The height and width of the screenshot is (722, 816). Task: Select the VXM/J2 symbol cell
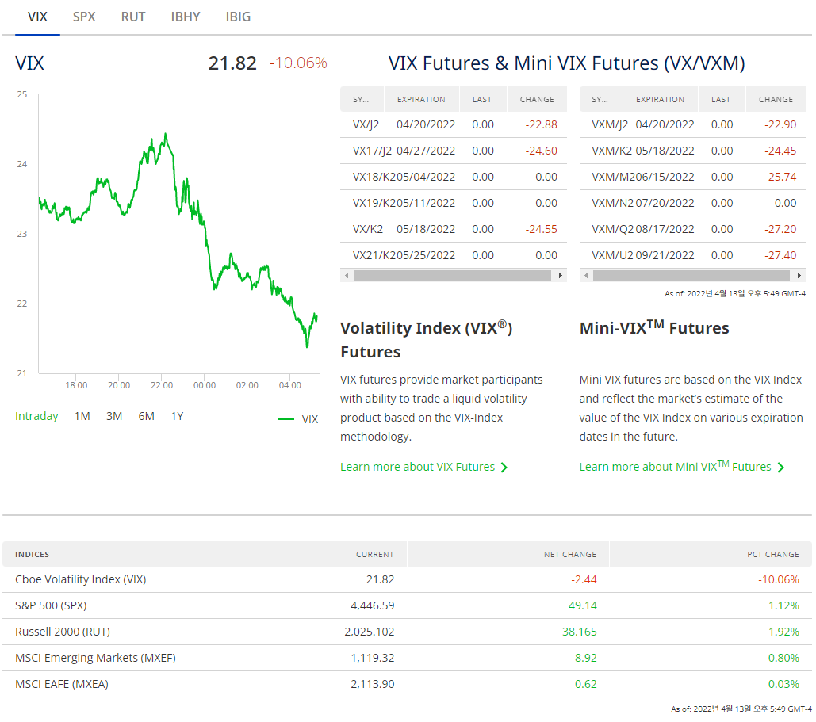[610, 125]
